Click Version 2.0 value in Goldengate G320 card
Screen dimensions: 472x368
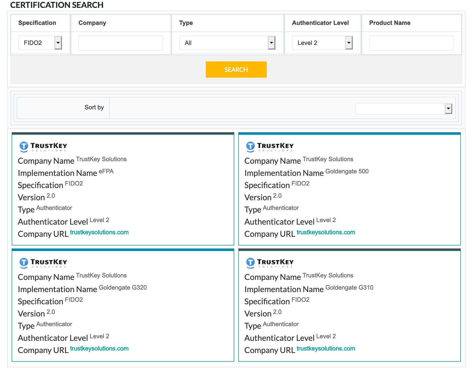tap(51, 312)
